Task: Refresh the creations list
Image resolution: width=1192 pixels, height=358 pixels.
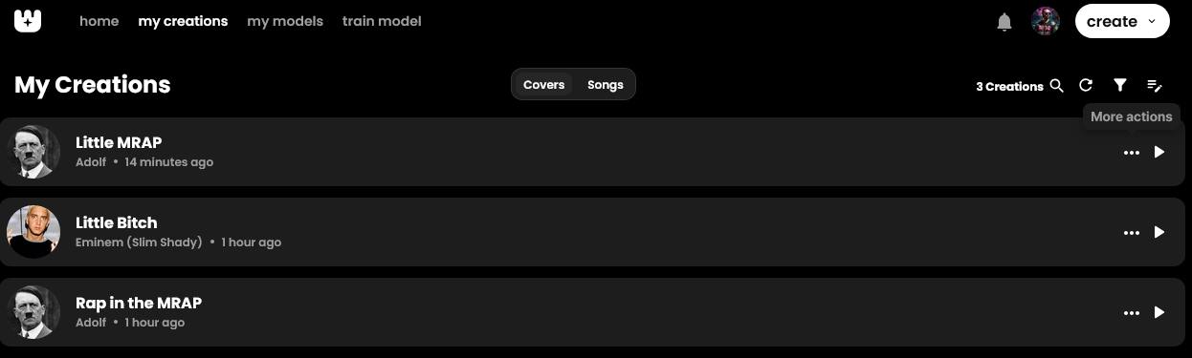Action: tap(1086, 85)
